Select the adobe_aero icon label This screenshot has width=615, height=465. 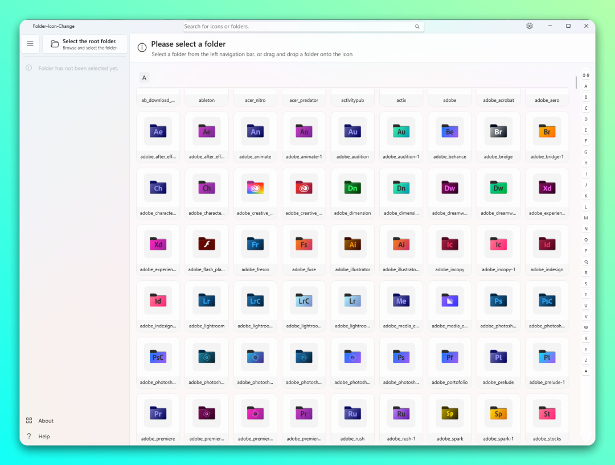coord(547,100)
